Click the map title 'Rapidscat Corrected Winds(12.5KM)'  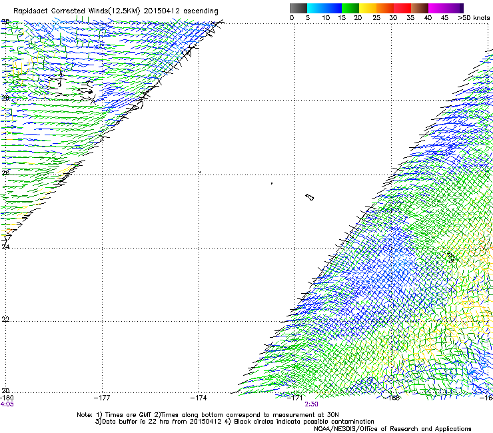point(77,11)
